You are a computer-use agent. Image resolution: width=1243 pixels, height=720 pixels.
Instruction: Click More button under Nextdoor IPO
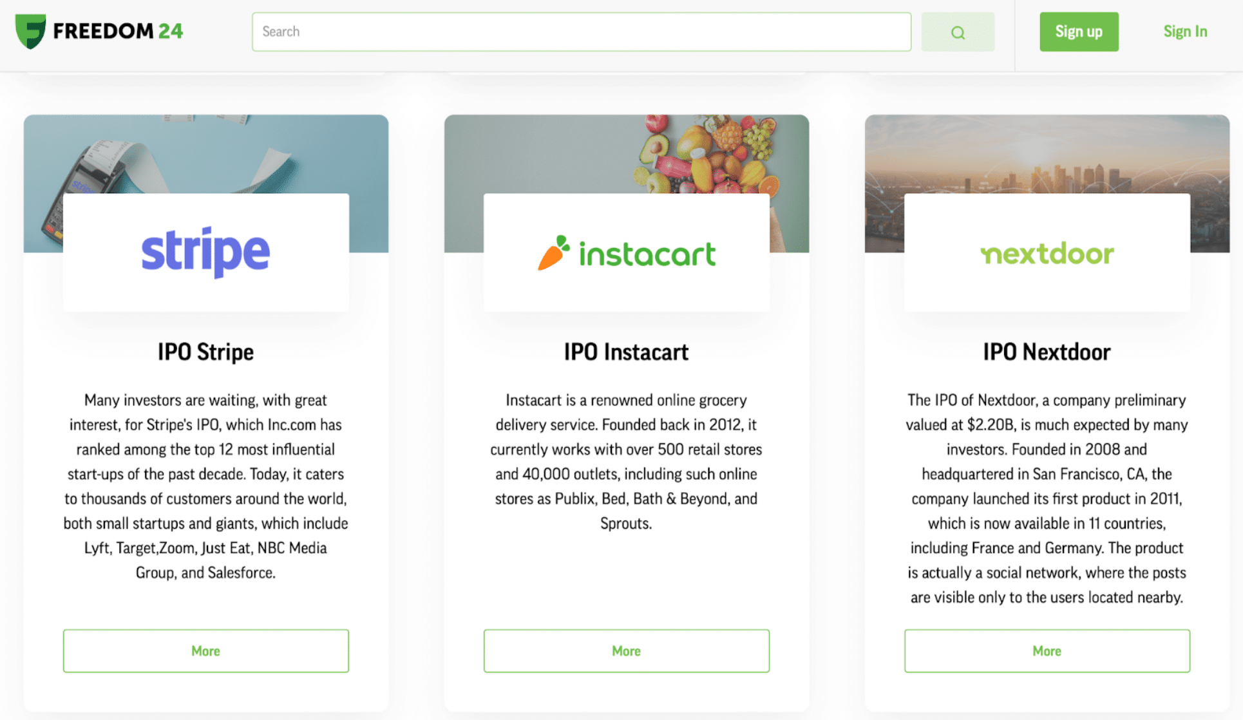point(1046,650)
